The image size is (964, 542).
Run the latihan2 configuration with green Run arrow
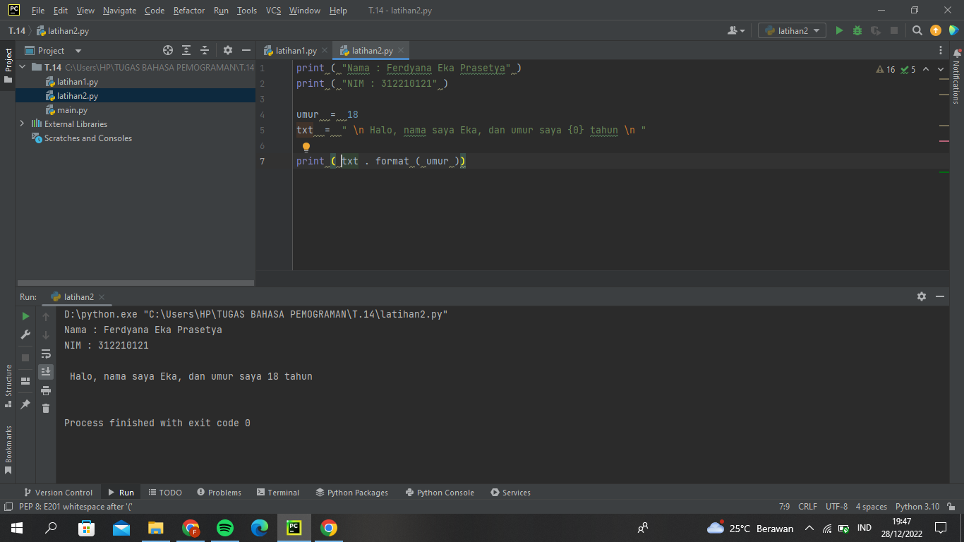pos(839,30)
